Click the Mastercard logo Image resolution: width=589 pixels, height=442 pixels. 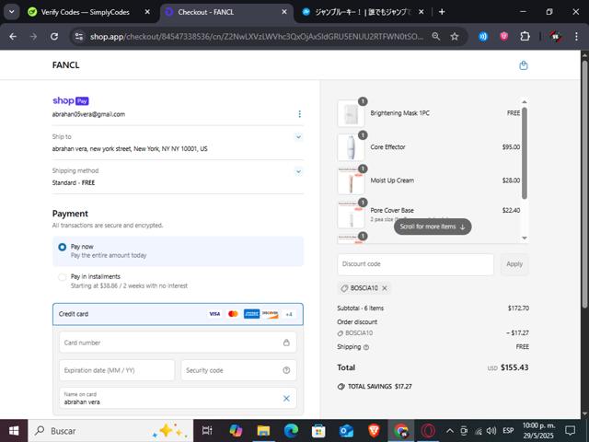[x=233, y=314]
